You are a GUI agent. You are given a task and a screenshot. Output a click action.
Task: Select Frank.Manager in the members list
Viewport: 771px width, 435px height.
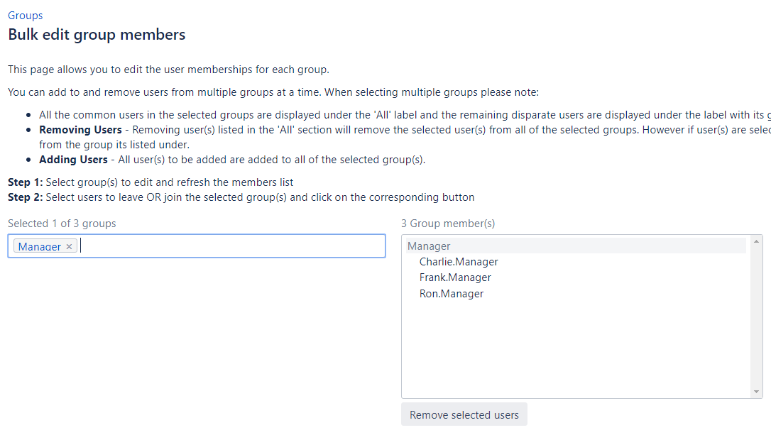455,277
